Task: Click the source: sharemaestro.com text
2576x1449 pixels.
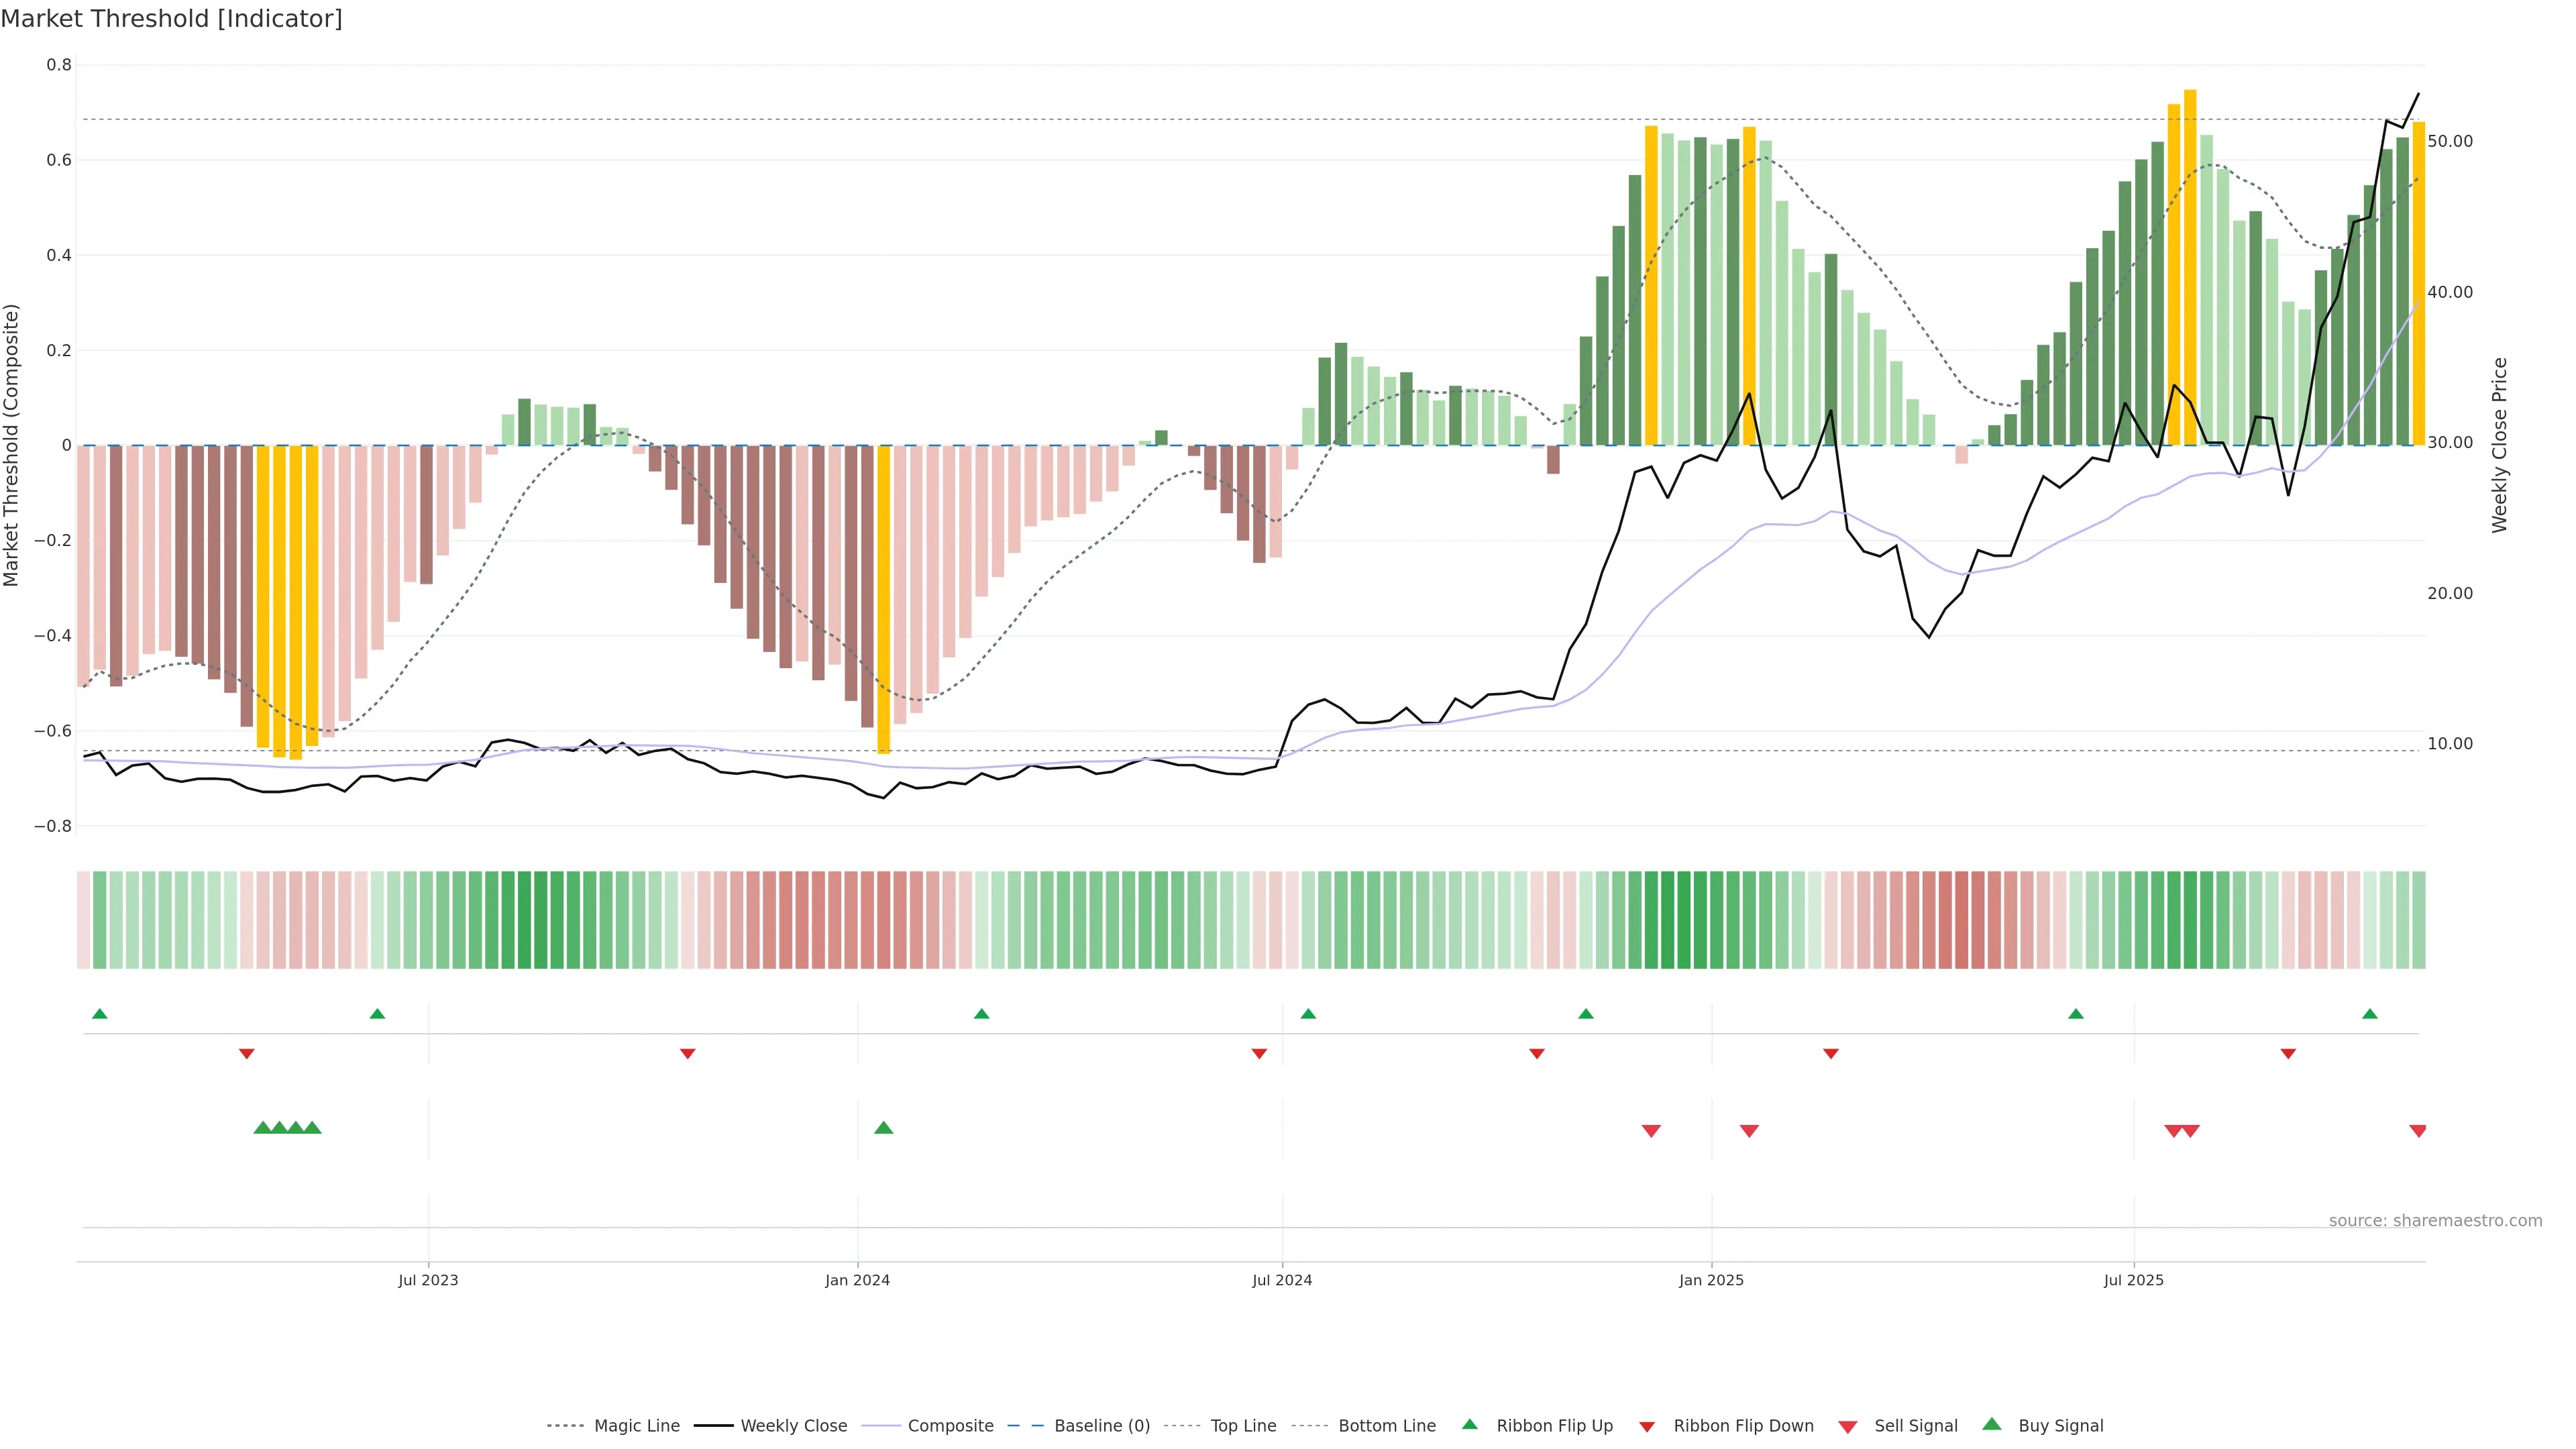Action: coord(2435,1221)
